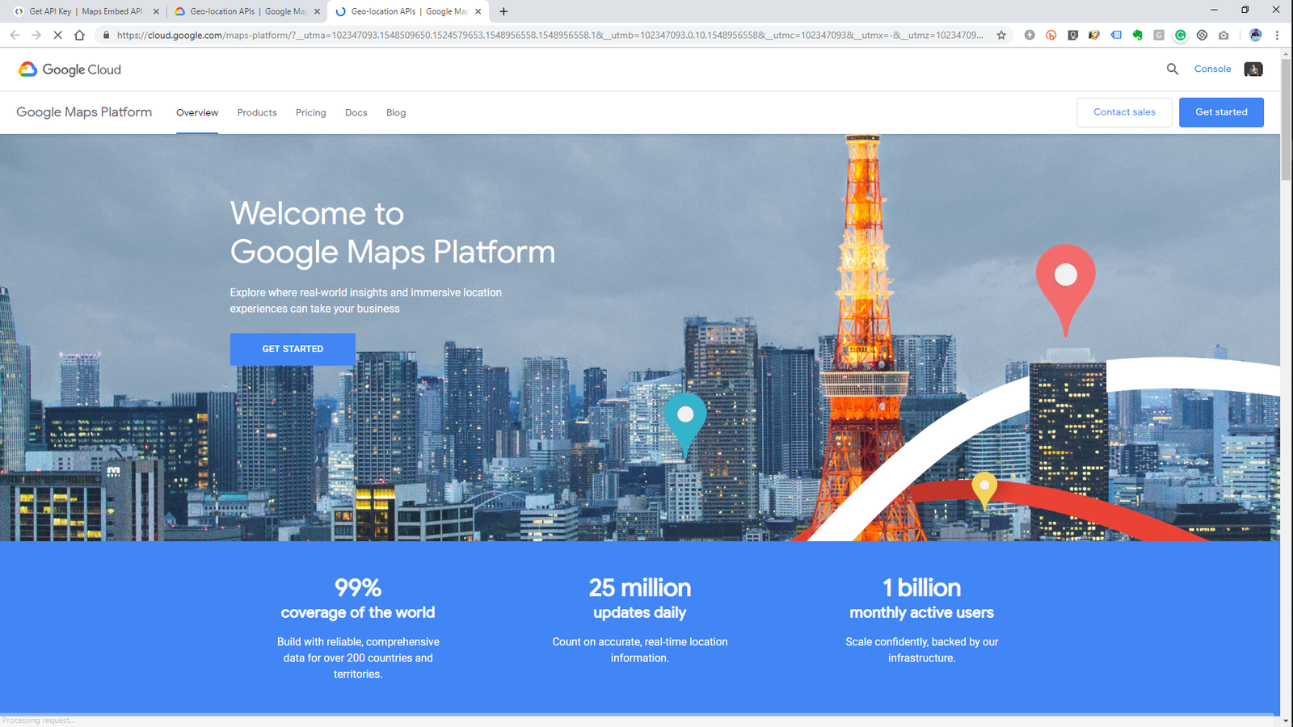
Task: Stop loading the page
Action: coord(57,35)
